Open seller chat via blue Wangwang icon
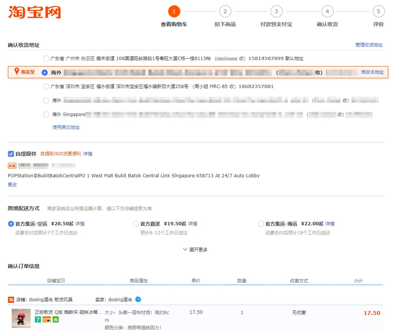 (x=138, y=299)
